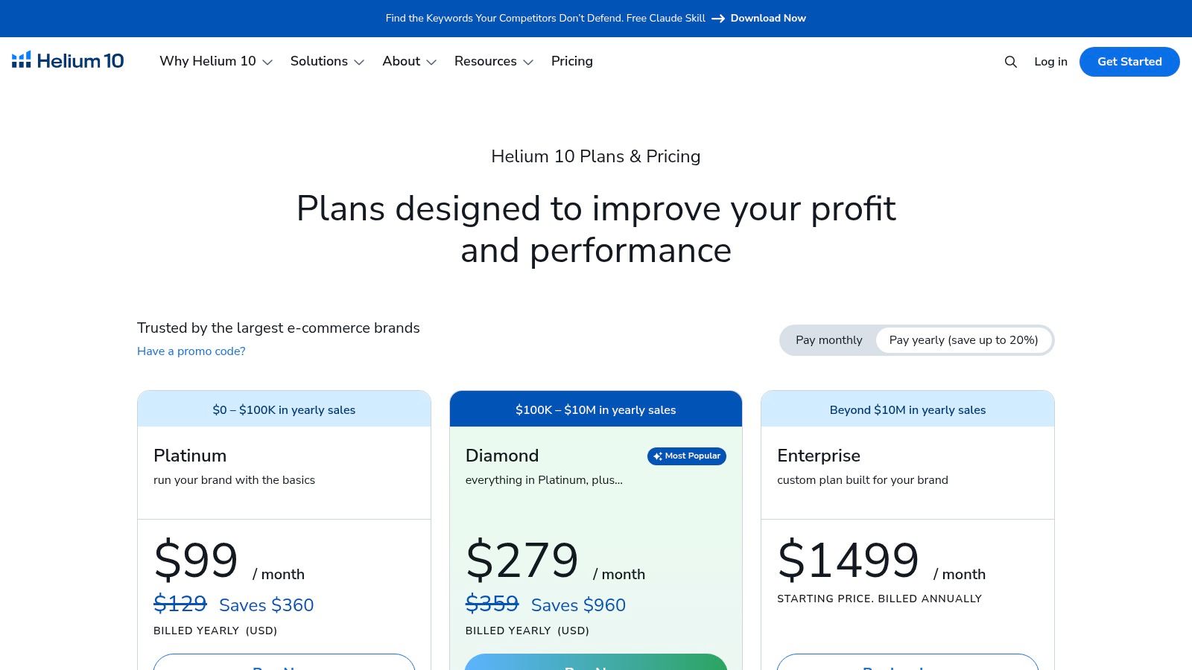This screenshot has height=670, width=1192.
Task: Click the arrow icon in top banner
Action: point(718,19)
